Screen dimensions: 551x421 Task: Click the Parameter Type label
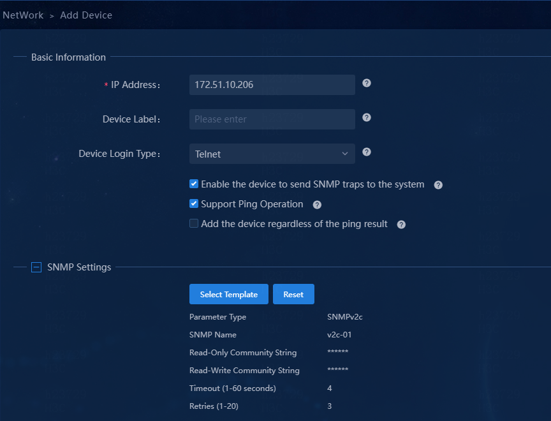[x=217, y=317]
